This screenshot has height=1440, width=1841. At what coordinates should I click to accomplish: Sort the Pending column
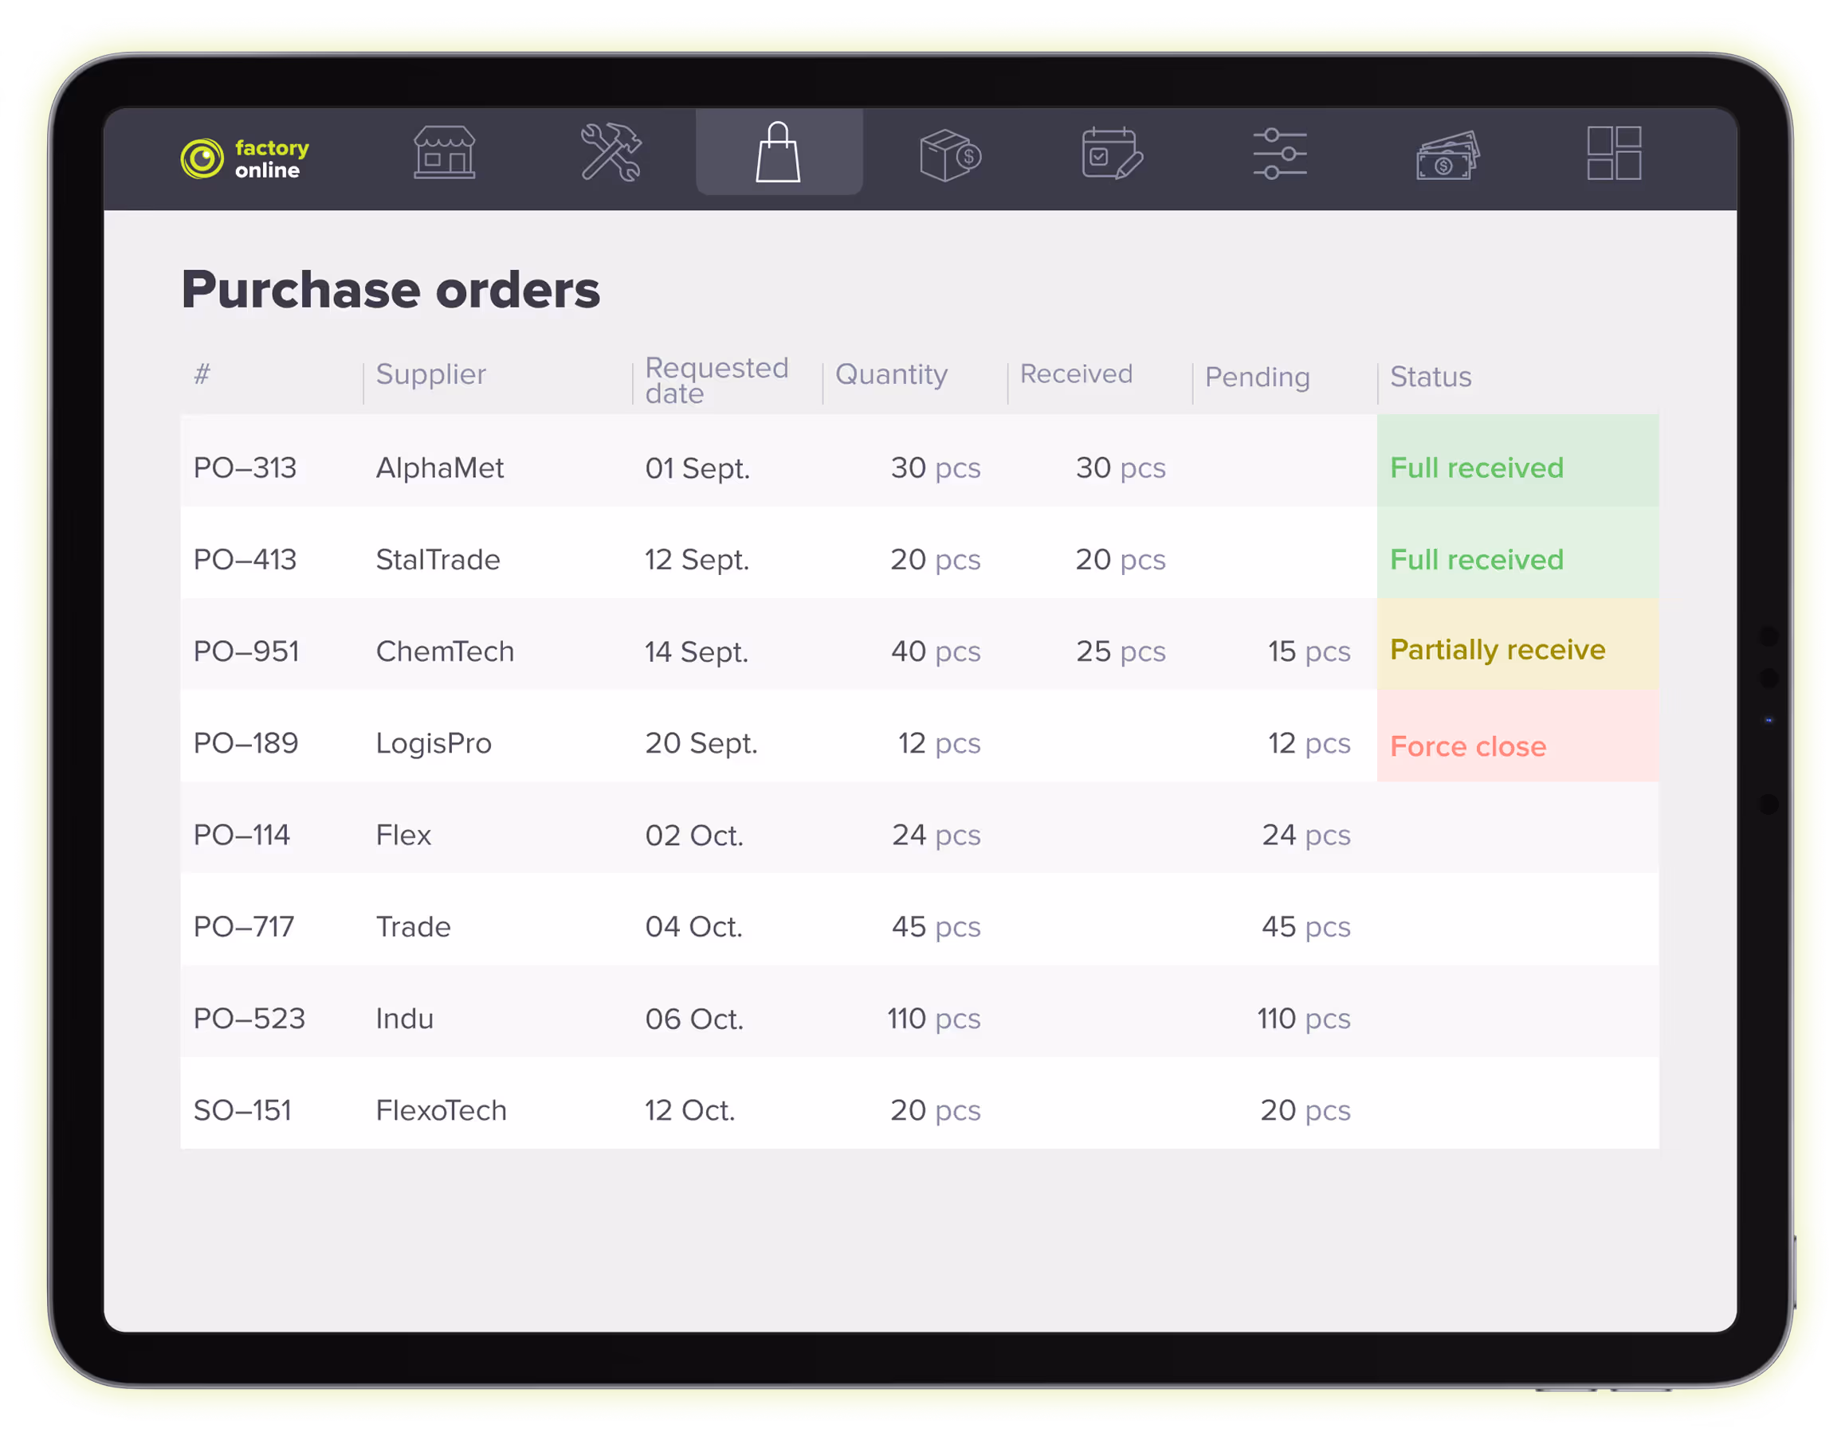point(1256,378)
